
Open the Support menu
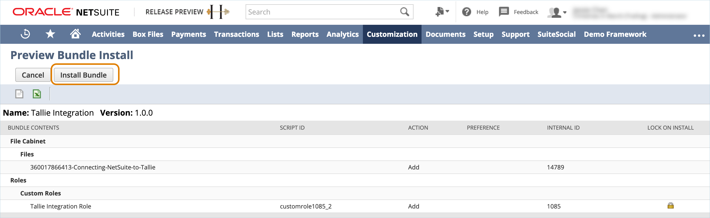(x=516, y=34)
